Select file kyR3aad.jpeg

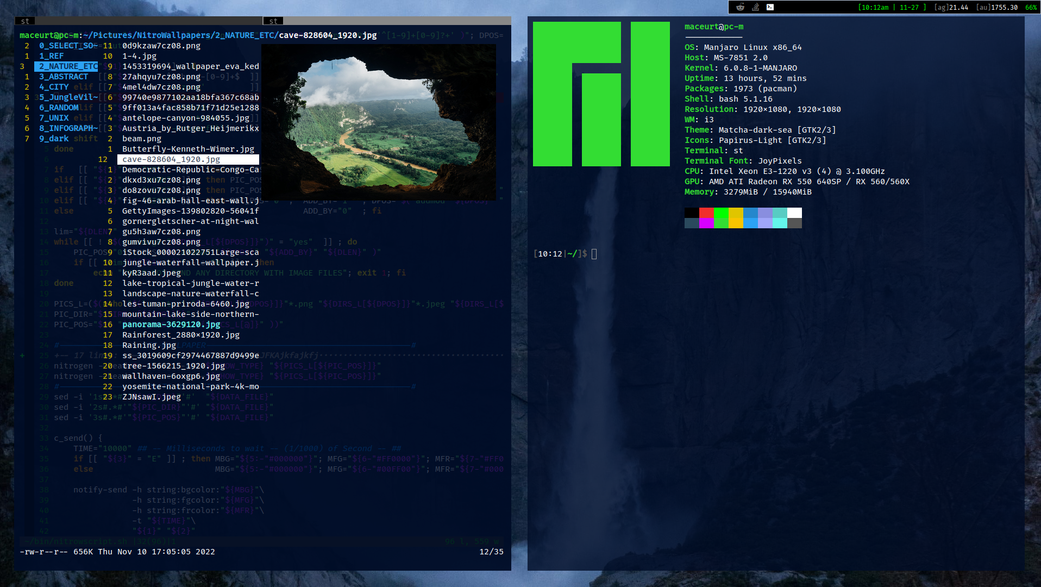pos(152,273)
